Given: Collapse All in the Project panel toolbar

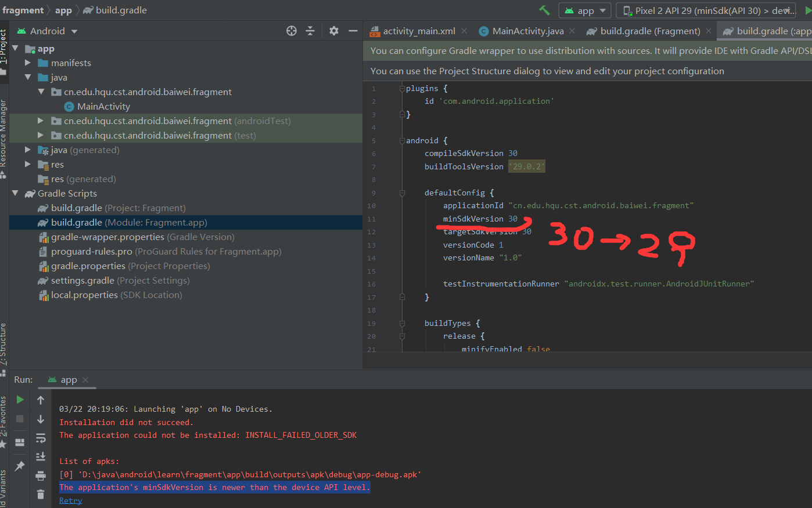Looking at the screenshot, I should (310, 30).
